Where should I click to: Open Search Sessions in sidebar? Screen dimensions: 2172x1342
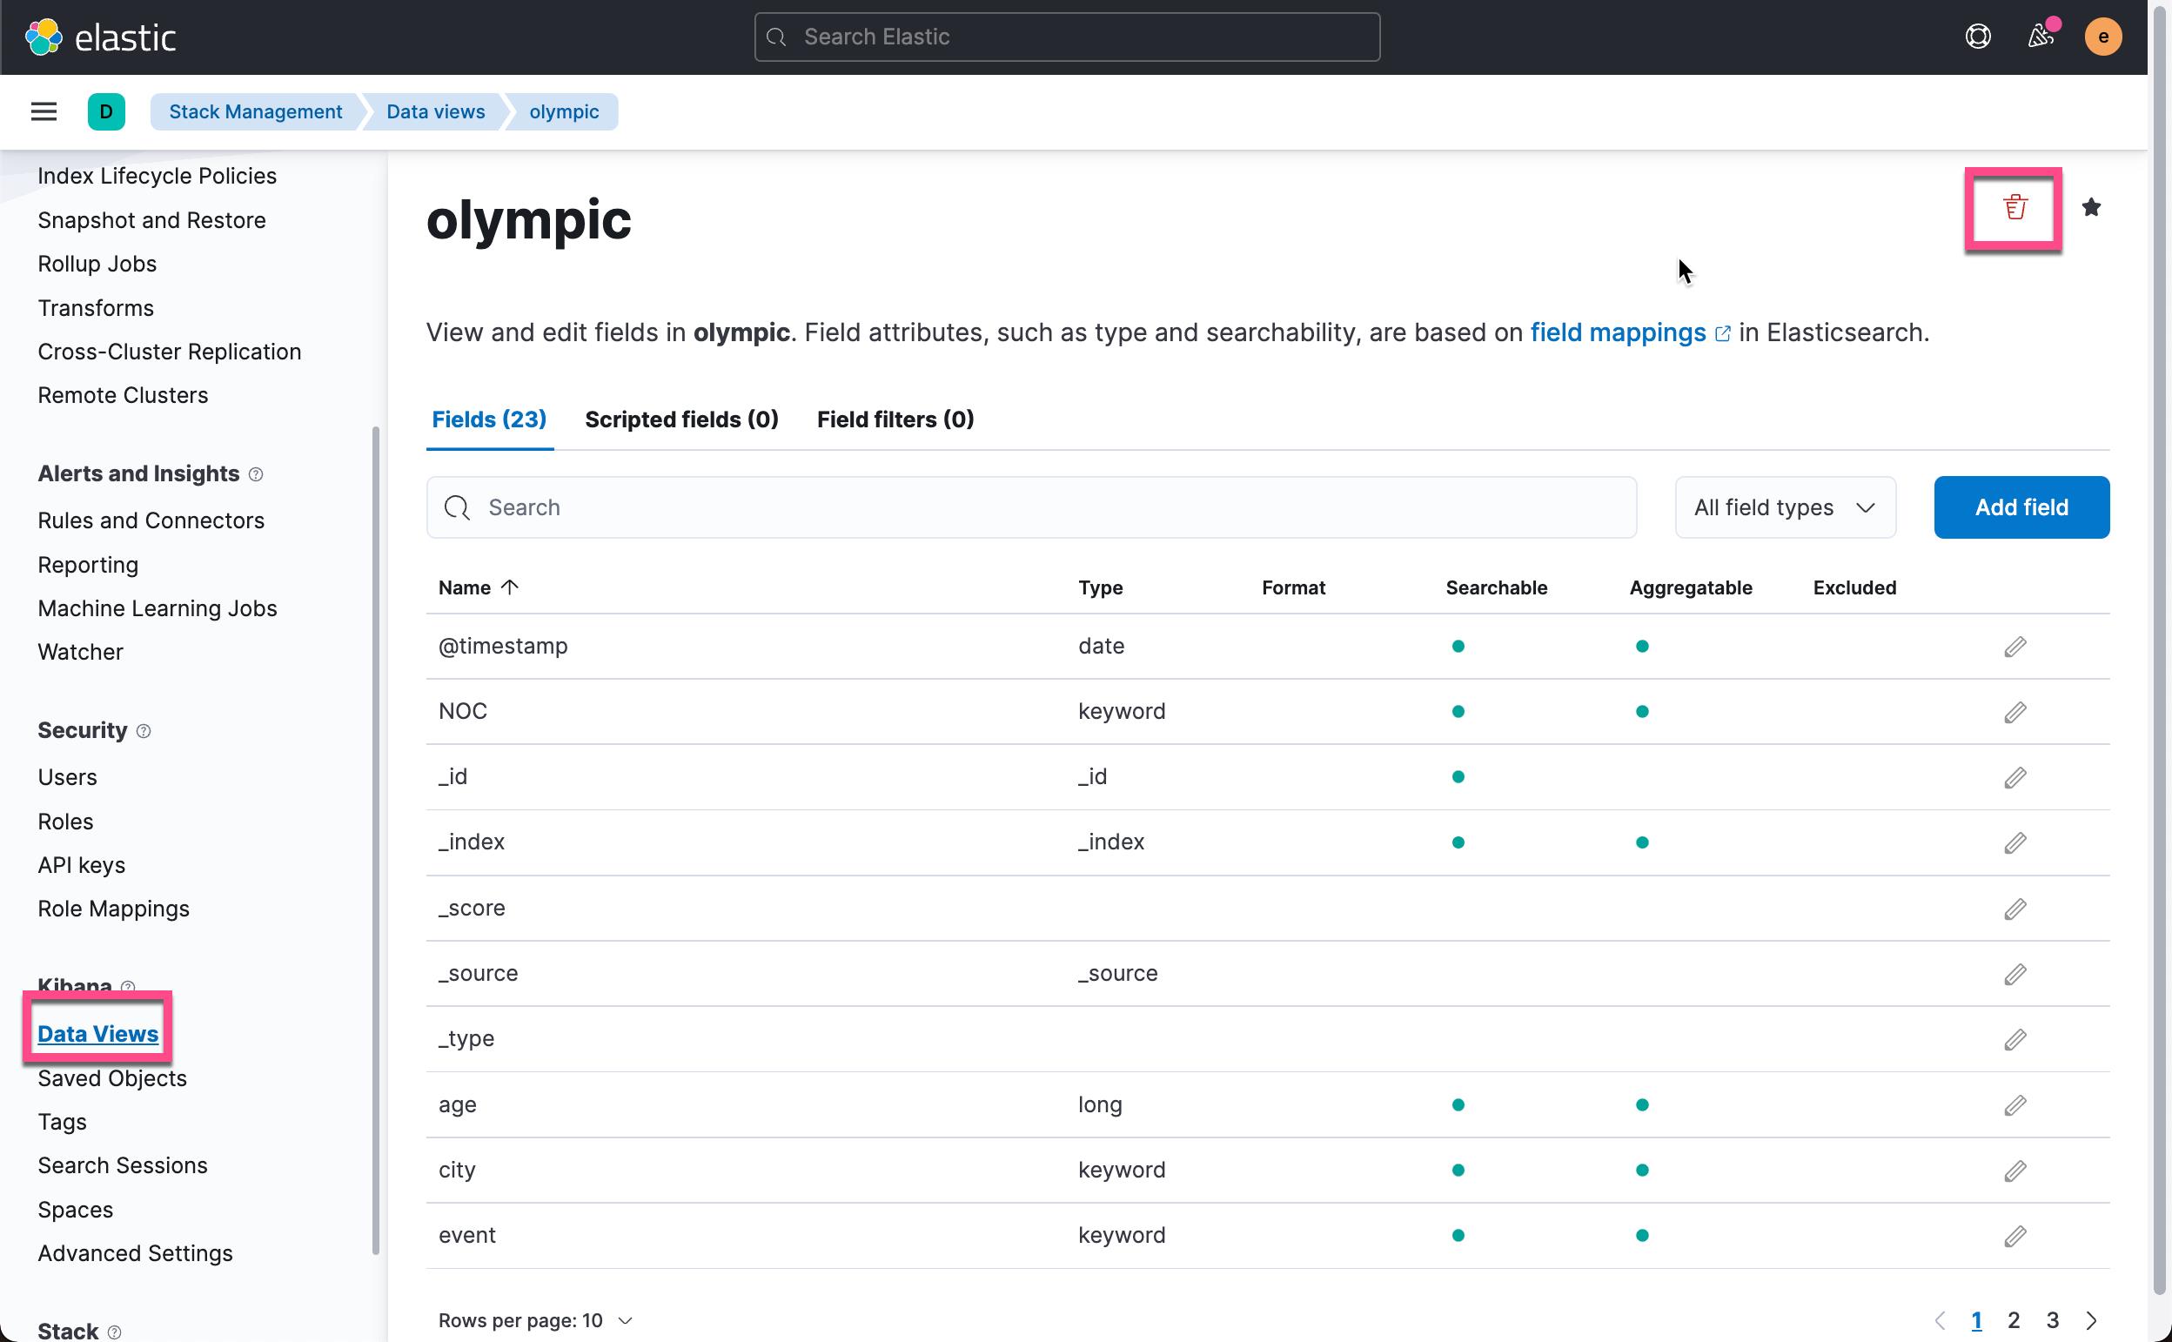(x=123, y=1164)
